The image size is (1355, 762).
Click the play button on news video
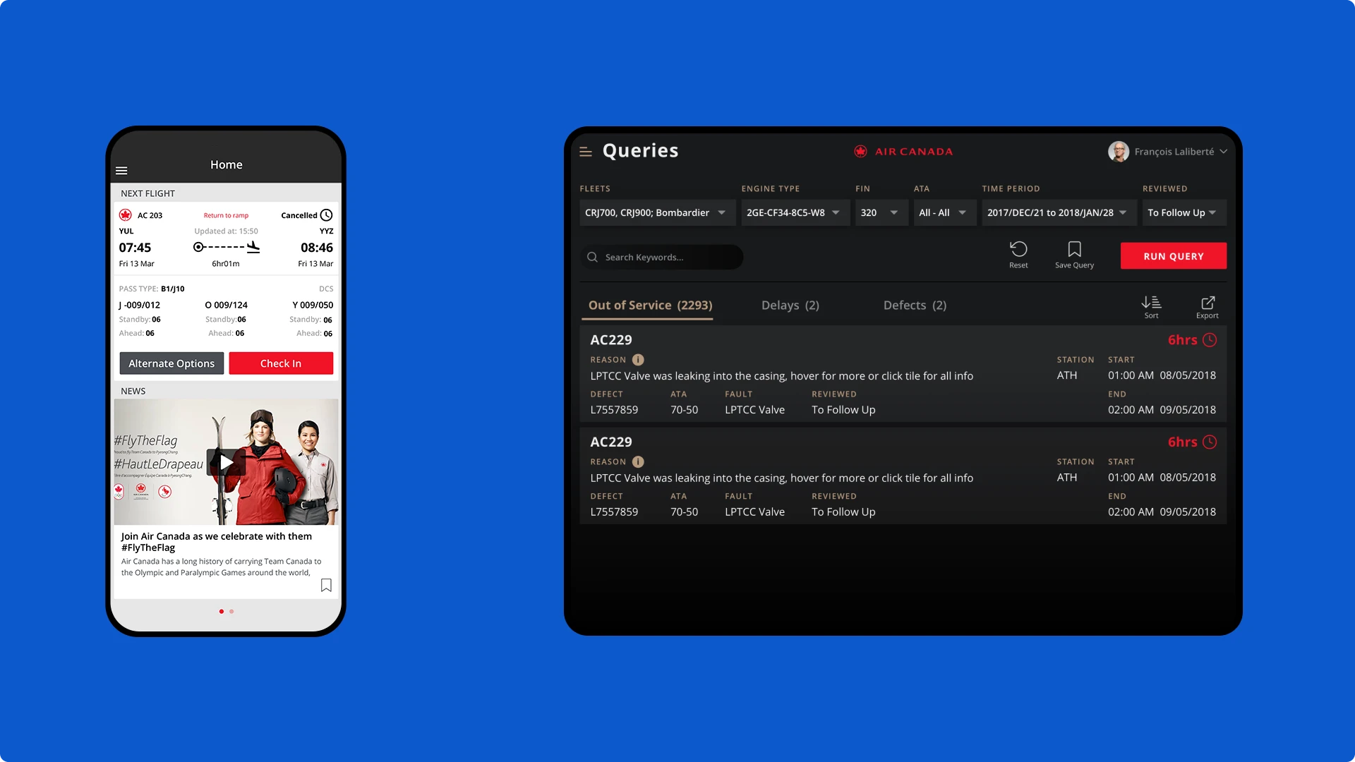[x=226, y=461]
